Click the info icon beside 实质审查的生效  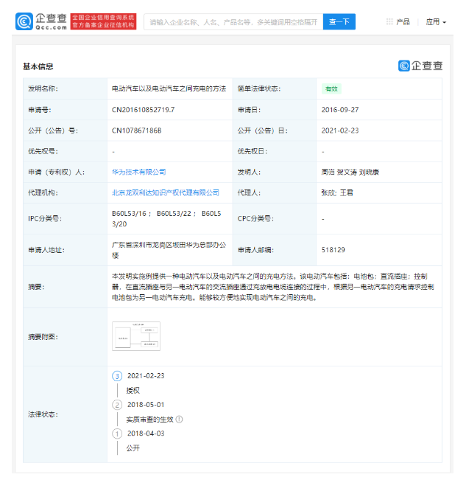pyautogui.click(x=179, y=420)
